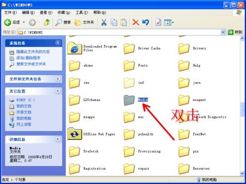
Task: Select the Drivers folder
Action: (x=192, y=49)
